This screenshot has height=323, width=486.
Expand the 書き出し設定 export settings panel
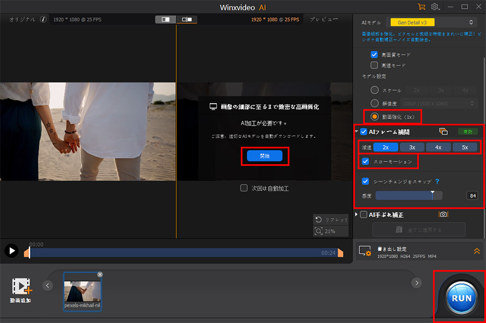(476, 251)
